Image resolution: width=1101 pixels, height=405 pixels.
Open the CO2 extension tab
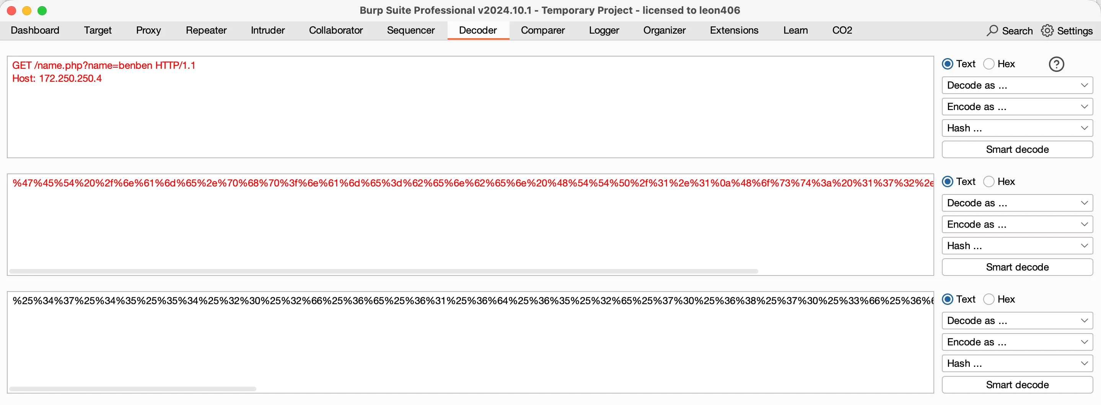pyautogui.click(x=842, y=30)
